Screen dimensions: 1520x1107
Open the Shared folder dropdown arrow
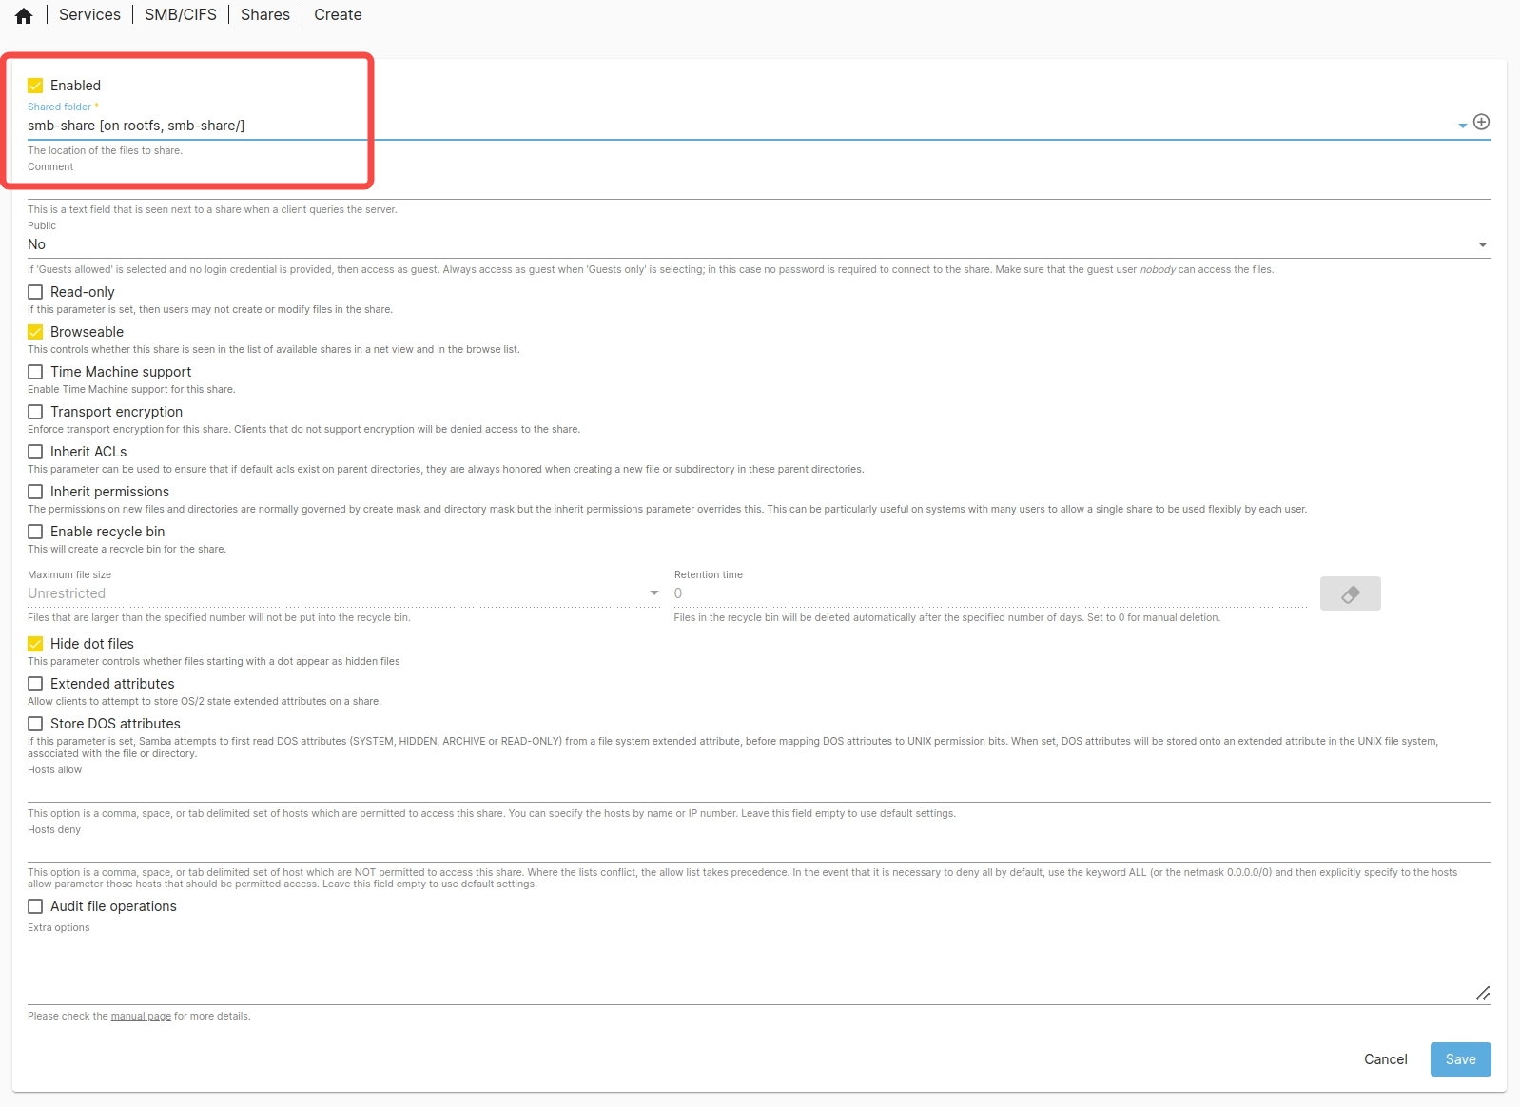[1462, 126]
